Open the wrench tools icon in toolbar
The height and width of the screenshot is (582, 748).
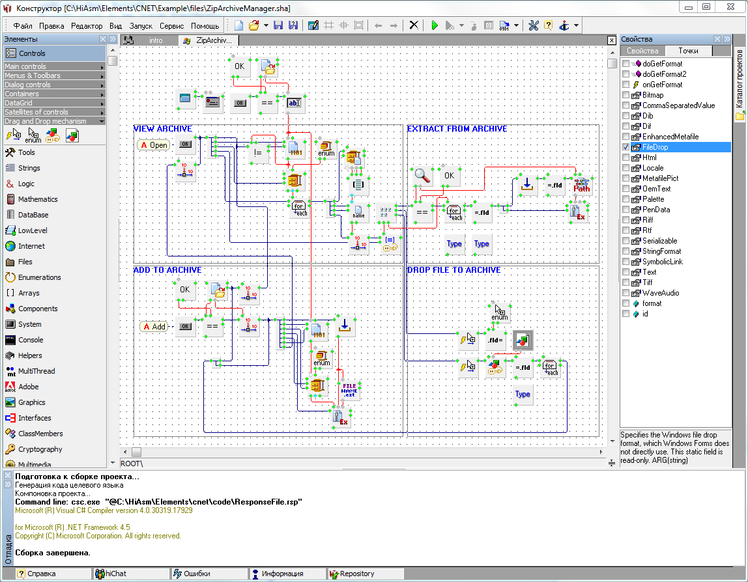click(x=533, y=25)
